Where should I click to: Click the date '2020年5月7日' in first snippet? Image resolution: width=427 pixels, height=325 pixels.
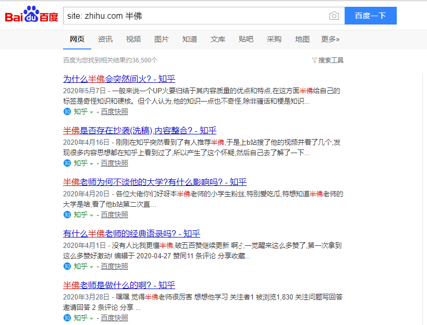click(x=84, y=91)
